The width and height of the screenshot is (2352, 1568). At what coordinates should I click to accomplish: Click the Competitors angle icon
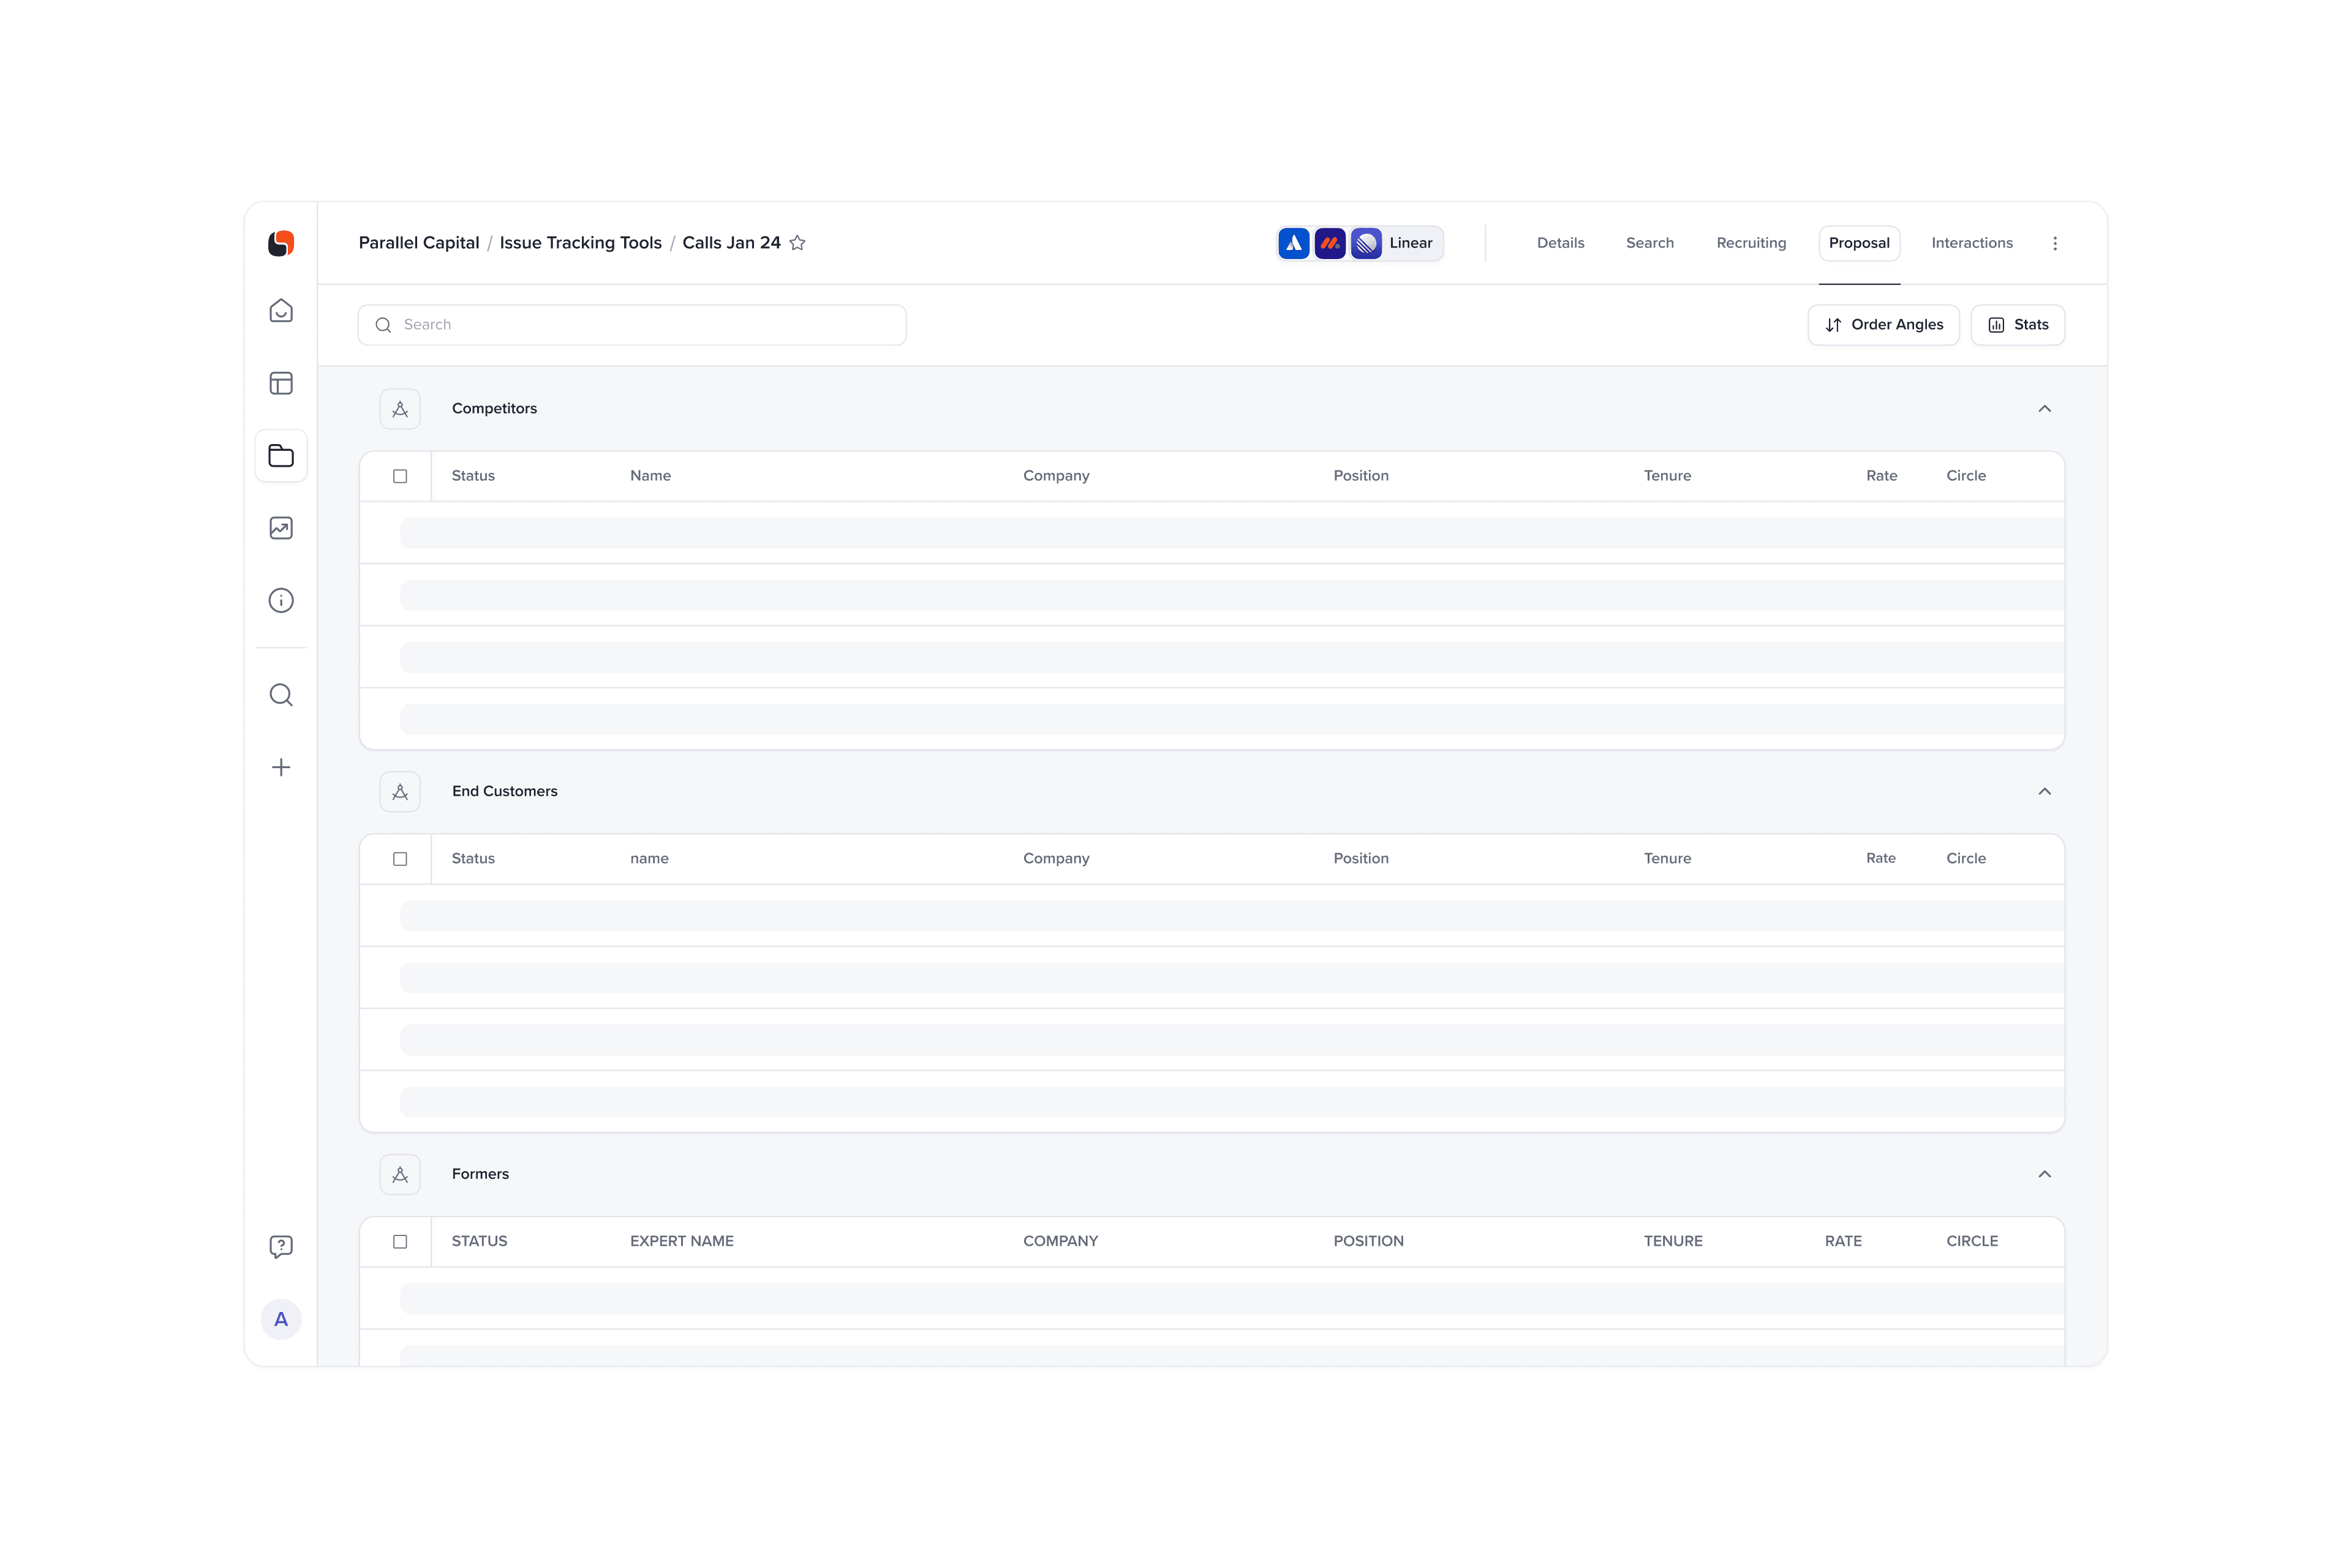click(x=400, y=409)
